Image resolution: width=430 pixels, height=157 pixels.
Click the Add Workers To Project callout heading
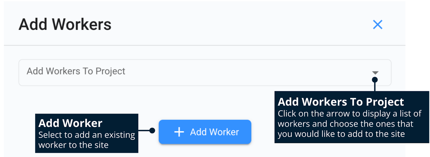tap(341, 102)
